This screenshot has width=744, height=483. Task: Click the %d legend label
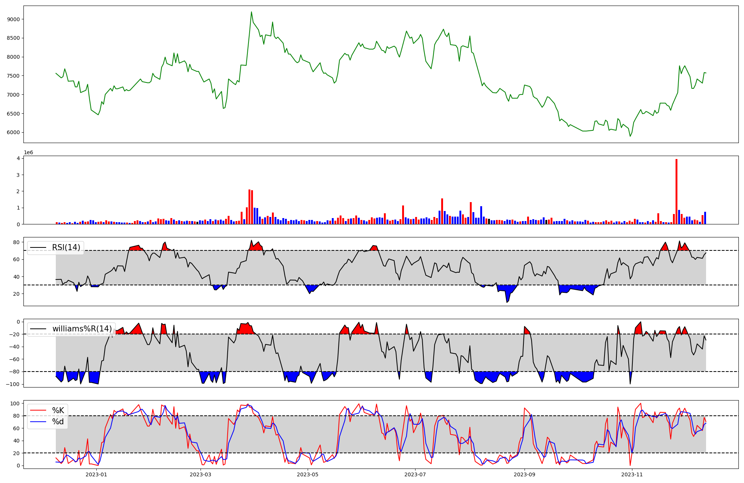coord(58,422)
